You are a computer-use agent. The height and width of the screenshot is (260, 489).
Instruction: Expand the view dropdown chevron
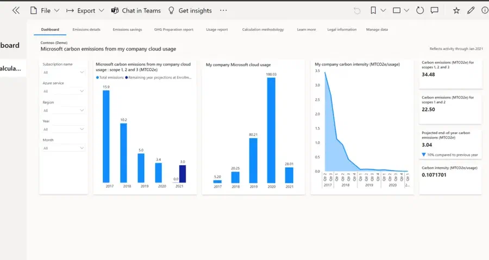click(406, 11)
